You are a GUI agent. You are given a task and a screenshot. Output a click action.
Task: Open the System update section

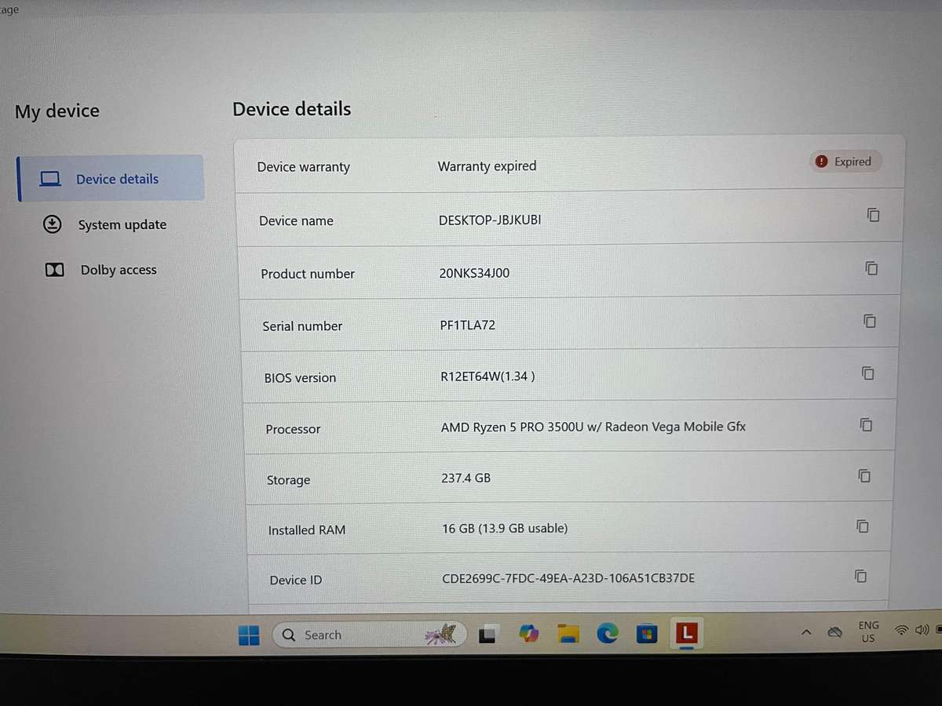122,224
